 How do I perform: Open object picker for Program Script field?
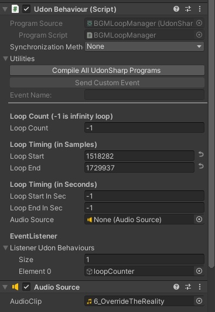click(199, 35)
